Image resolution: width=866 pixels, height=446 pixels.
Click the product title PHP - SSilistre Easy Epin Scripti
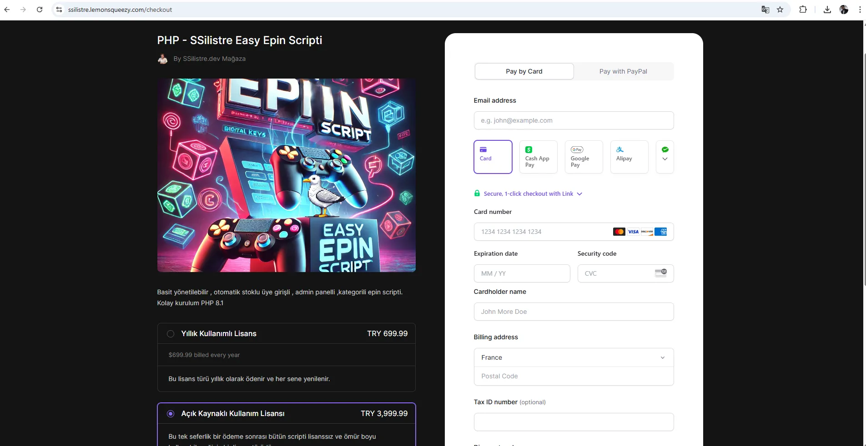point(240,40)
